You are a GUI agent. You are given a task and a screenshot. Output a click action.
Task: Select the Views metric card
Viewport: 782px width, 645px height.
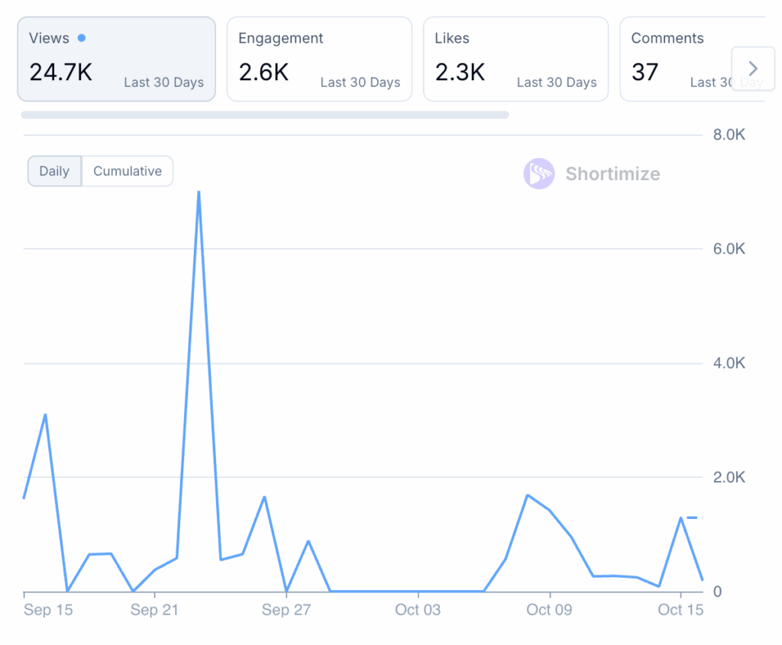click(x=116, y=59)
